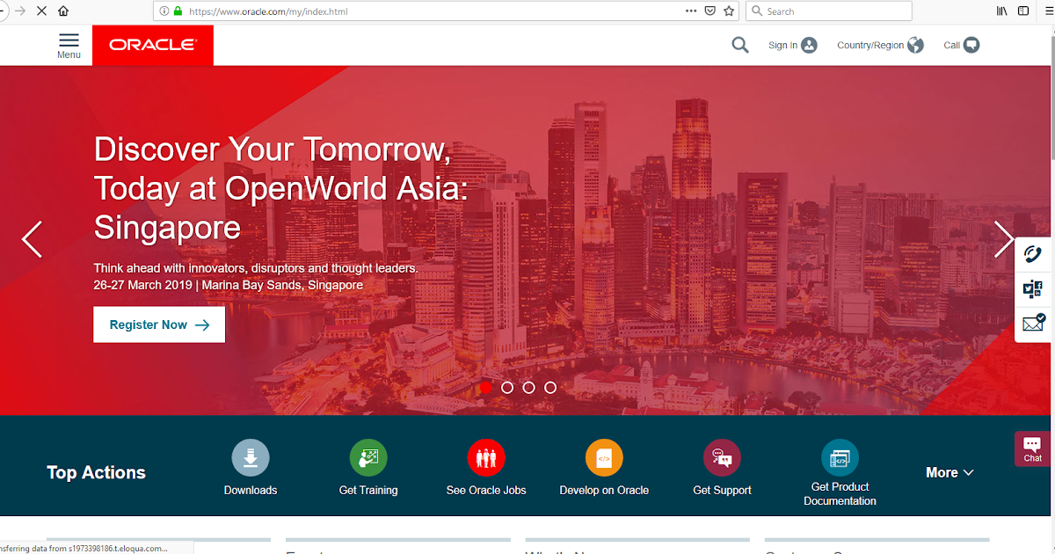Click the Register Now button
The image size is (1055, 554).
159,324
